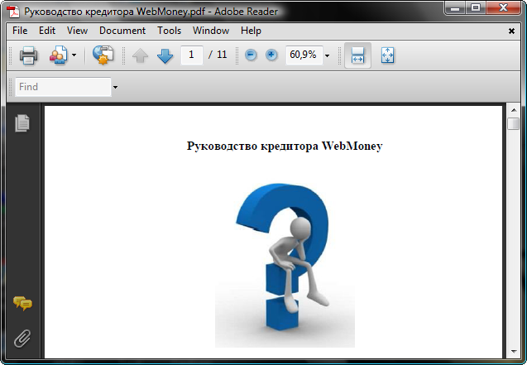This screenshot has width=527, height=365.
Task: Open the Comments panel icon in sidebar
Action: [22, 303]
